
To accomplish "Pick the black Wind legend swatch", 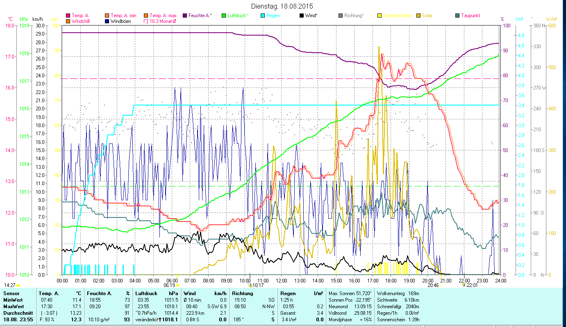I will [302, 16].
